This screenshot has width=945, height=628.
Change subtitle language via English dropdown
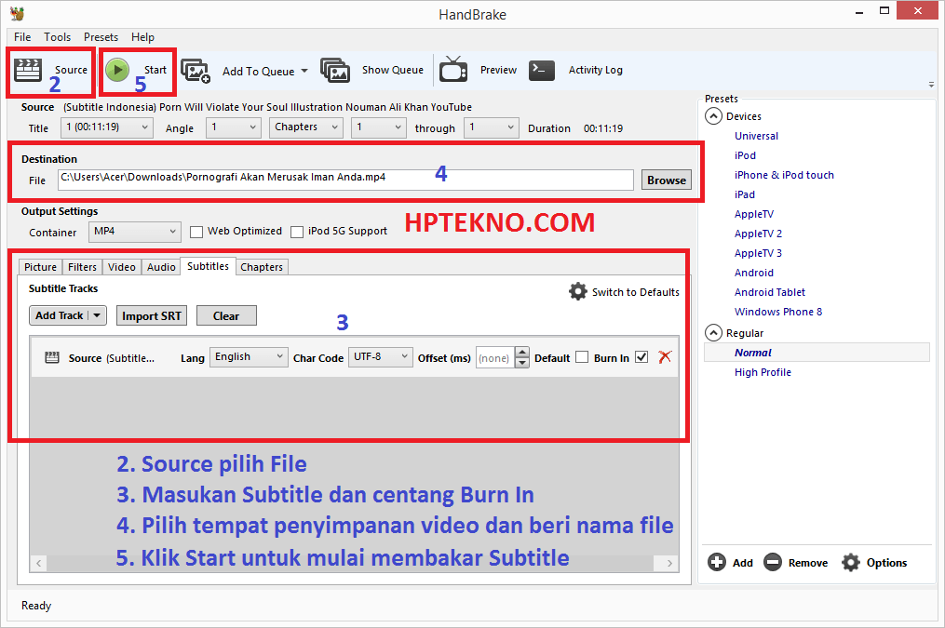click(249, 356)
